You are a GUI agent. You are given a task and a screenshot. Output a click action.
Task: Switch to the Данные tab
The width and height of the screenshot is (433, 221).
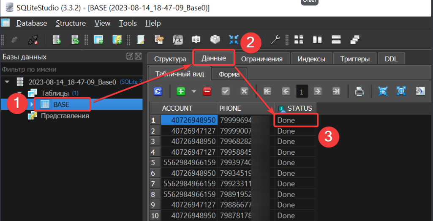213,58
